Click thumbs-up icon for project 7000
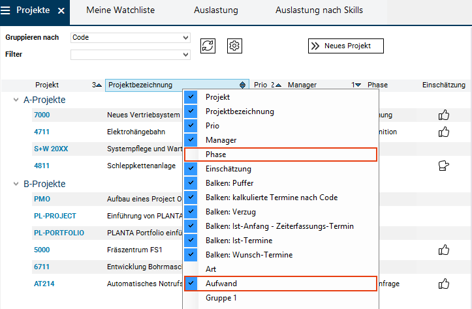472x309 pixels. click(444, 115)
